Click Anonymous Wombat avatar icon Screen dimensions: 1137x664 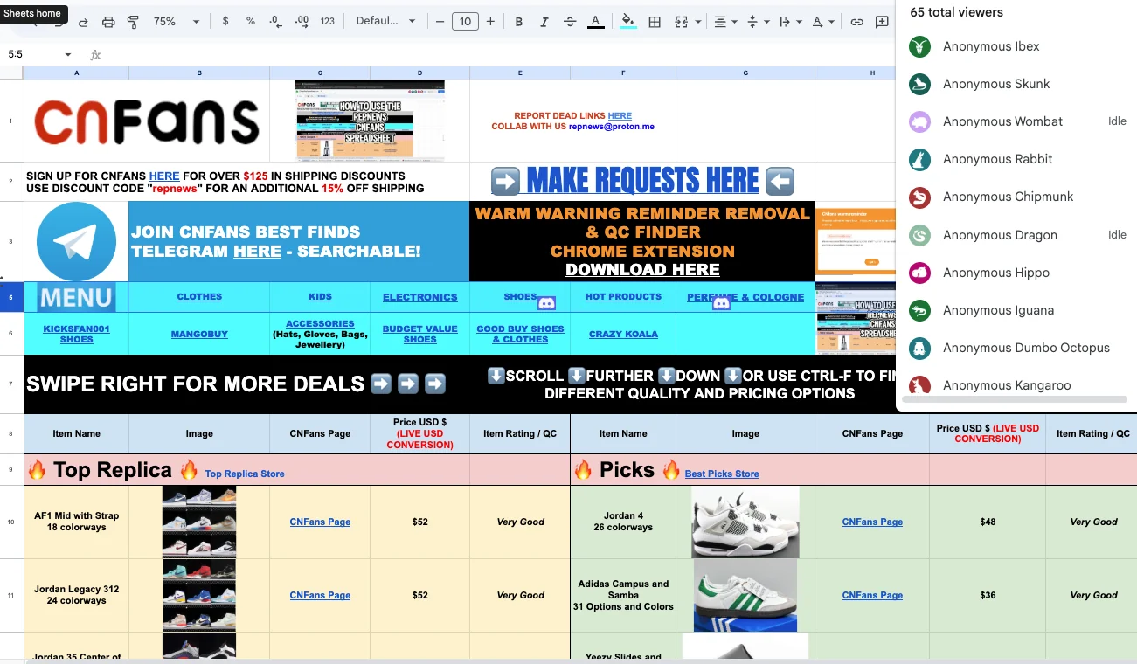click(919, 121)
